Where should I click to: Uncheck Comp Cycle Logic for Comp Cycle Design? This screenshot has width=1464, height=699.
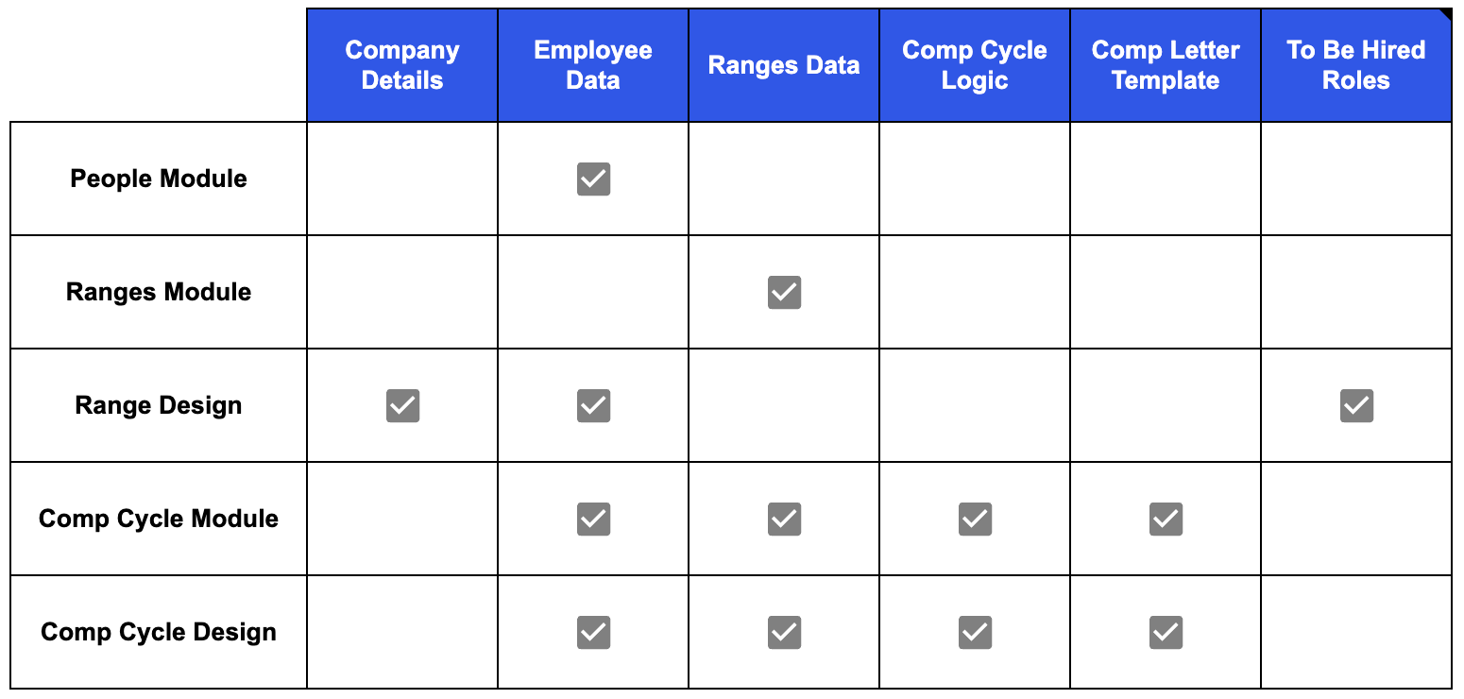[x=975, y=632]
